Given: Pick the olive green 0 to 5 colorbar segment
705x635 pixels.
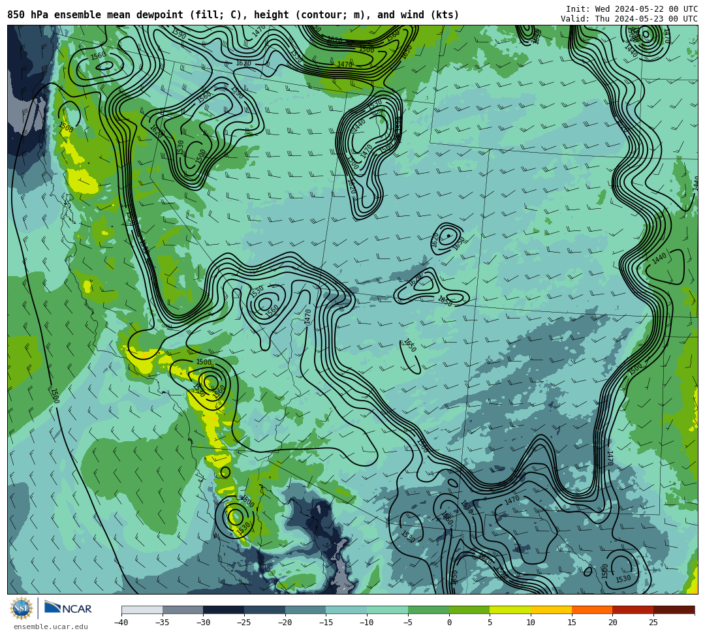Looking at the screenshot, I should pyautogui.click(x=469, y=610).
